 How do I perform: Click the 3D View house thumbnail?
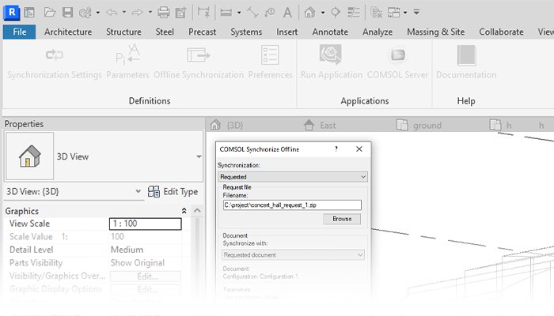(30, 156)
